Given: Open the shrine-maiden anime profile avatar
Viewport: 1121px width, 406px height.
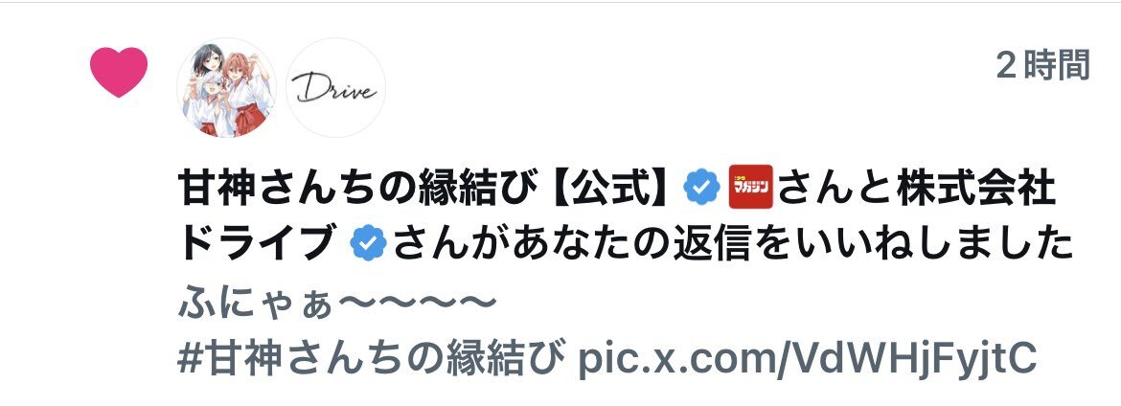Looking at the screenshot, I should pos(227,88).
